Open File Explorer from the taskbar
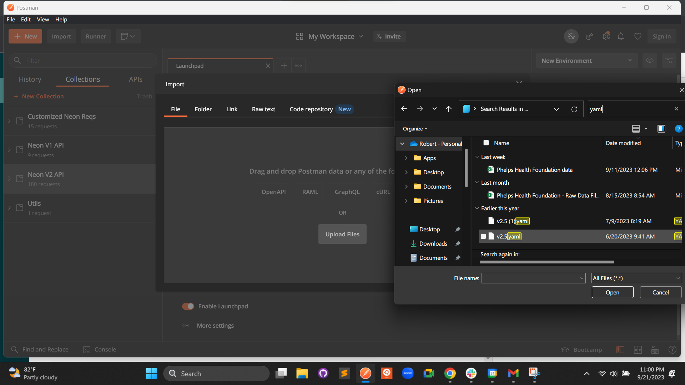 (302, 374)
